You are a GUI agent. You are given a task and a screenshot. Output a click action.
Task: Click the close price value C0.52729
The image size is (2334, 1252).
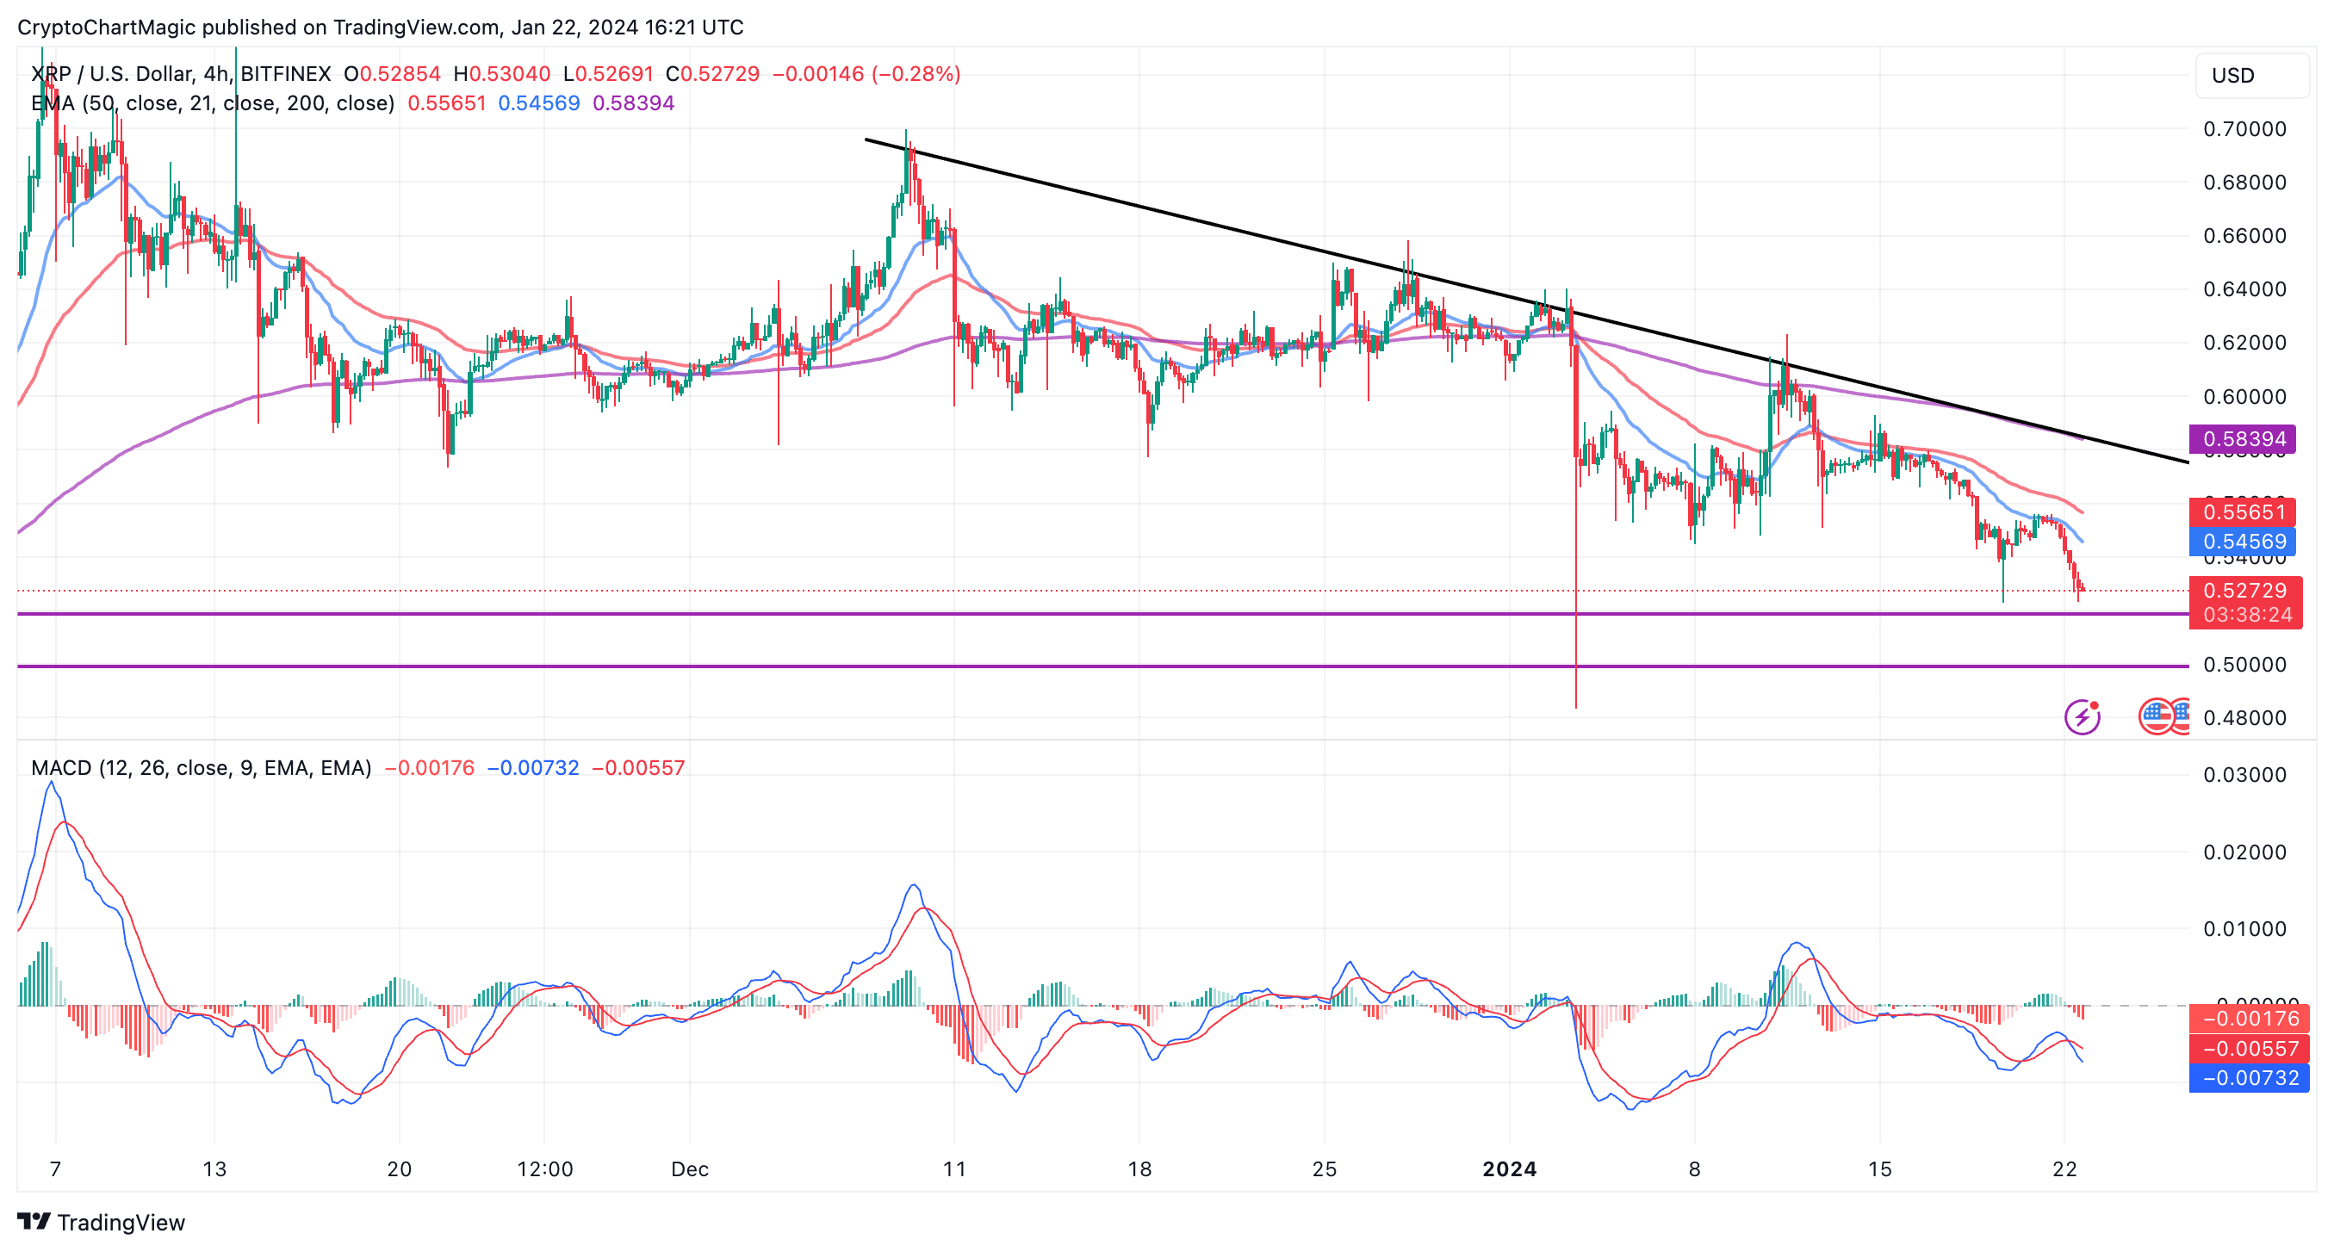(x=713, y=73)
